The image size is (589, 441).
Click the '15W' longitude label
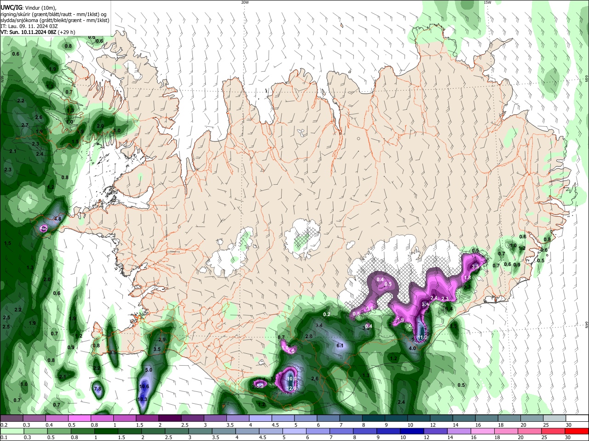(487, 2)
